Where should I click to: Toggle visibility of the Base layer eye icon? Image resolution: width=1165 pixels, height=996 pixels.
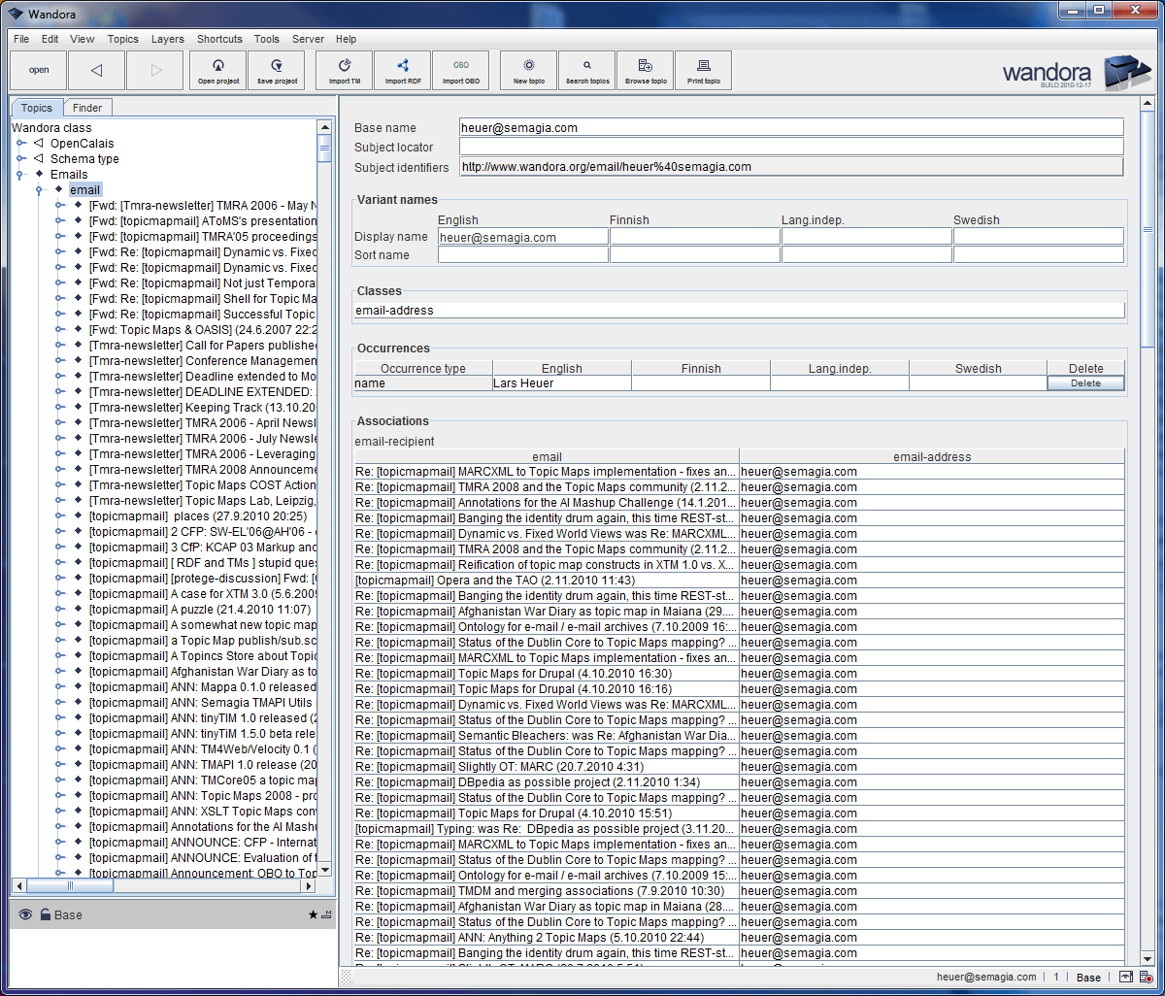coord(24,914)
